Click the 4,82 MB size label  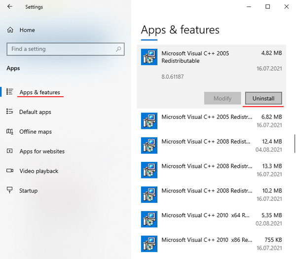point(272,53)
